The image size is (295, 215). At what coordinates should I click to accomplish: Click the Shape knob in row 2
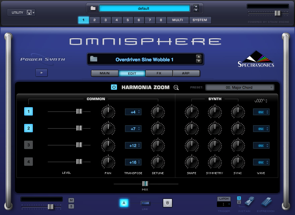tap(191, 129)
